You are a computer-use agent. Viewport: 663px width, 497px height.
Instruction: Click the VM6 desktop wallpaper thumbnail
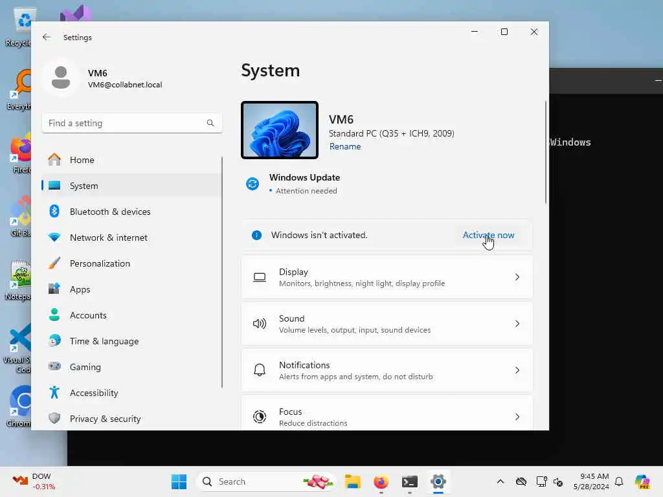point(280,130)
